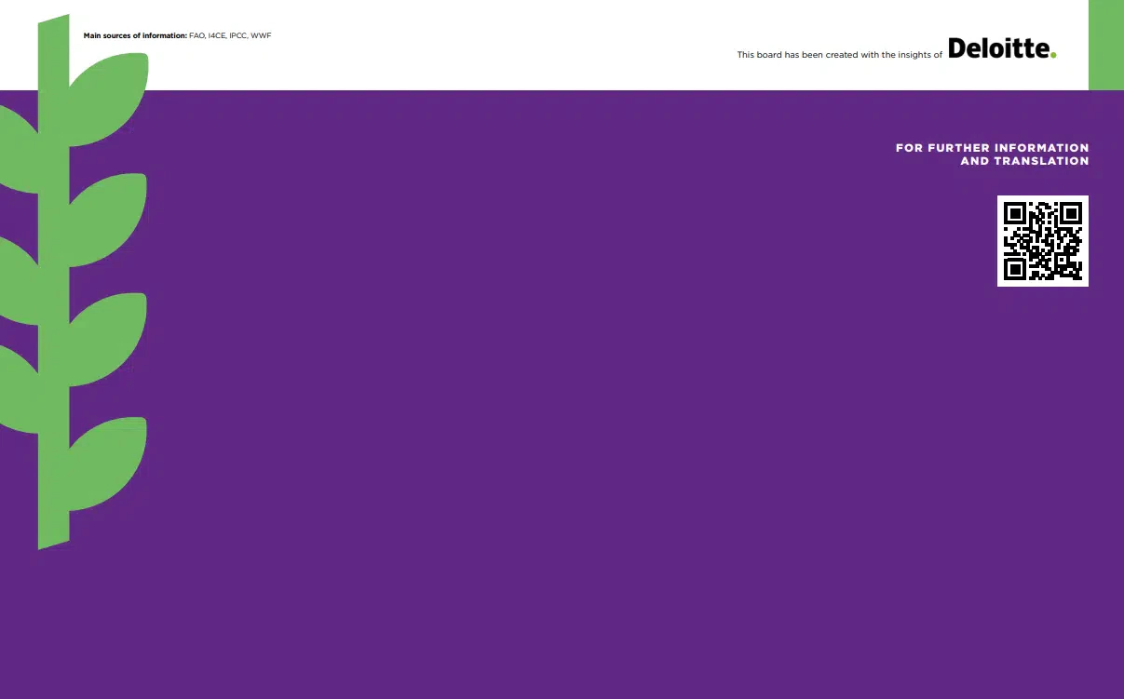Select the I4CE source name
1124x699 pixels.
pos(217,35)
